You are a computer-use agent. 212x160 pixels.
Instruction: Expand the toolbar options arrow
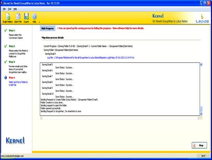[39, 22]
